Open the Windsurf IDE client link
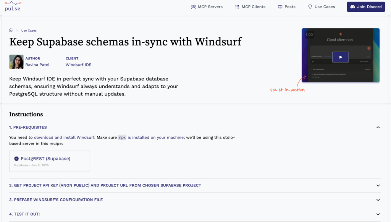The width and height of the screenshot is (391, 222). pos(79,65)
